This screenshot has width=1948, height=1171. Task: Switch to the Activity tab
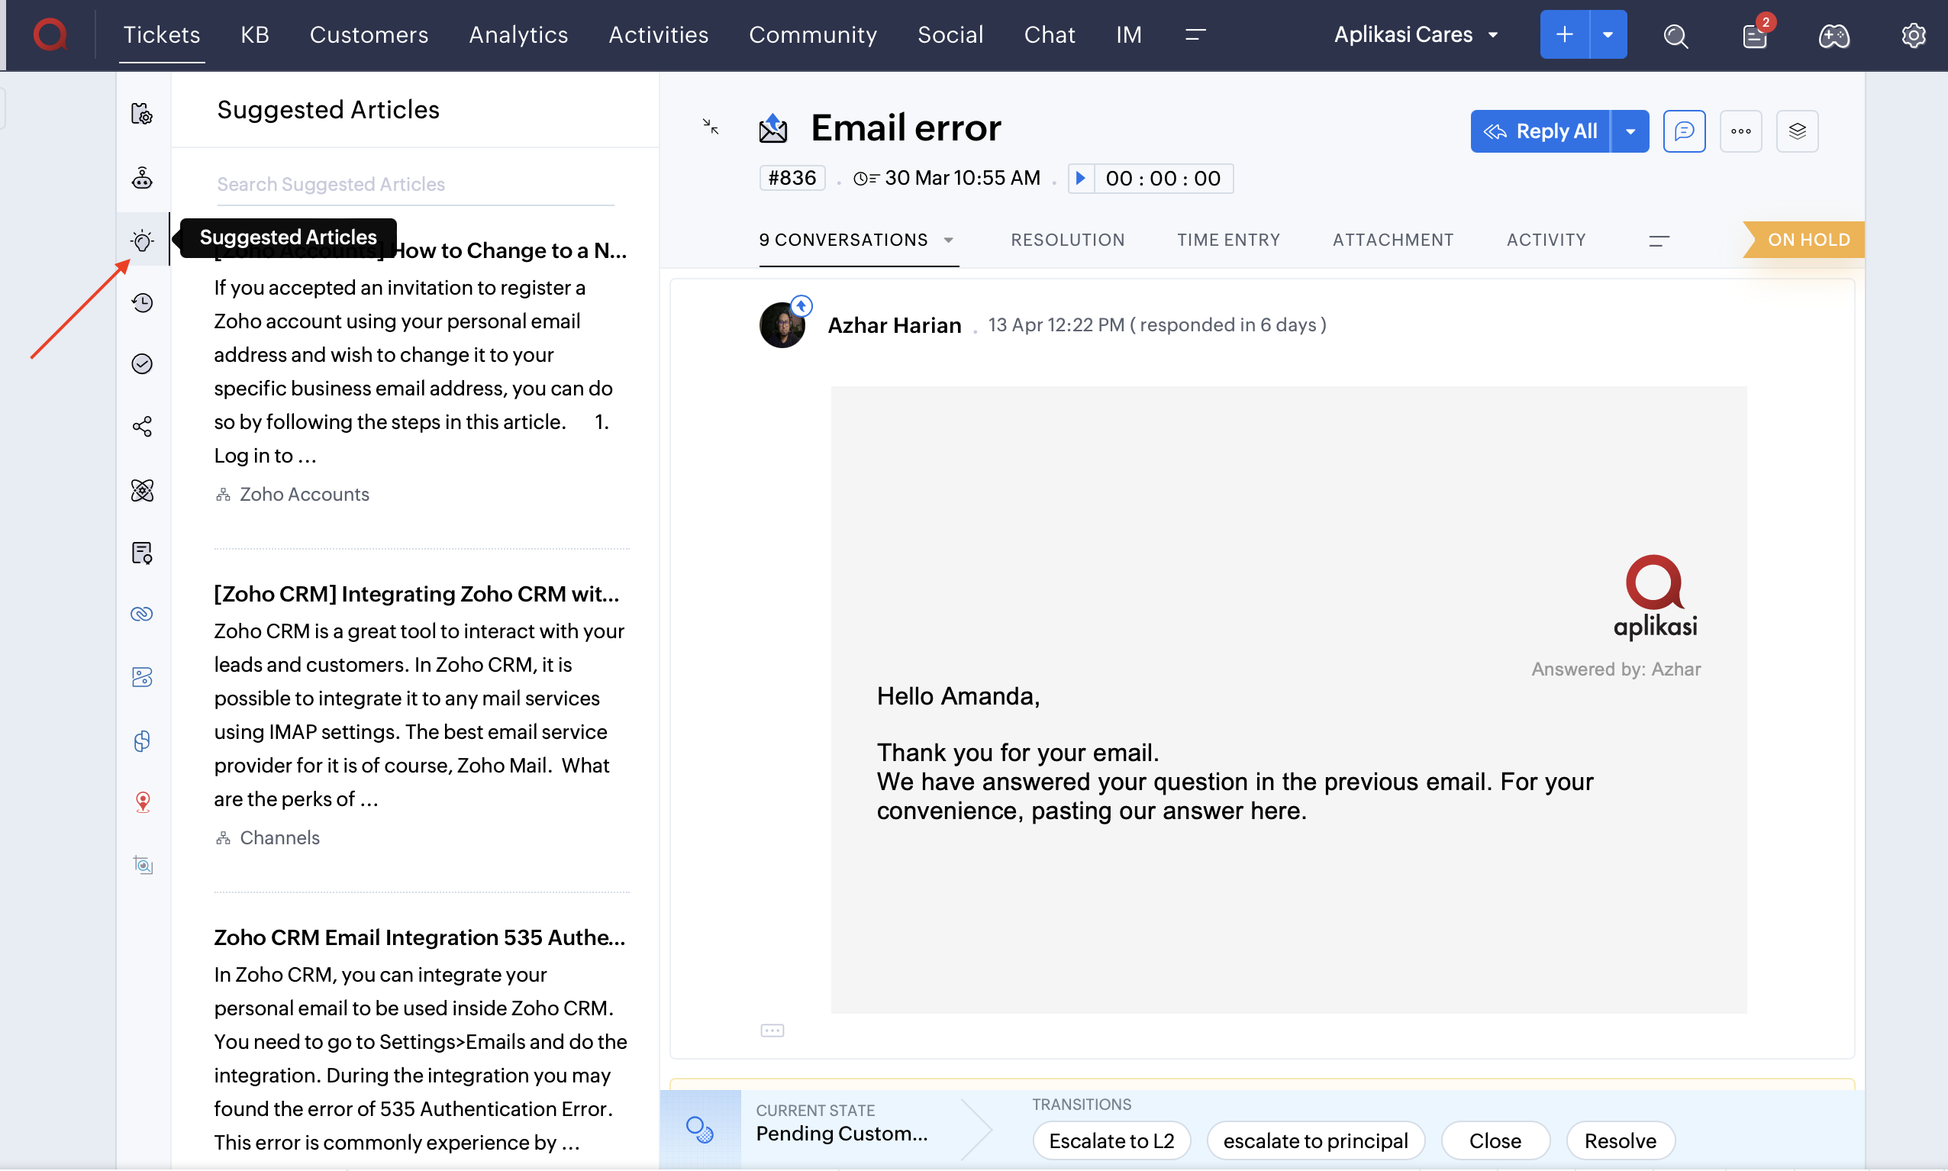(x=1546, y=240)
